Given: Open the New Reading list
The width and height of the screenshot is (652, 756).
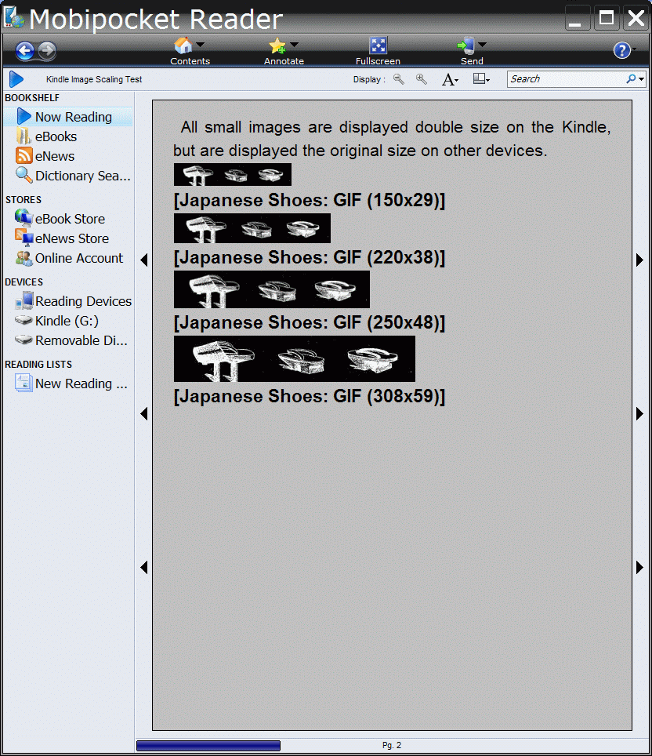Looking at the screenshot, I should [81, 383].
